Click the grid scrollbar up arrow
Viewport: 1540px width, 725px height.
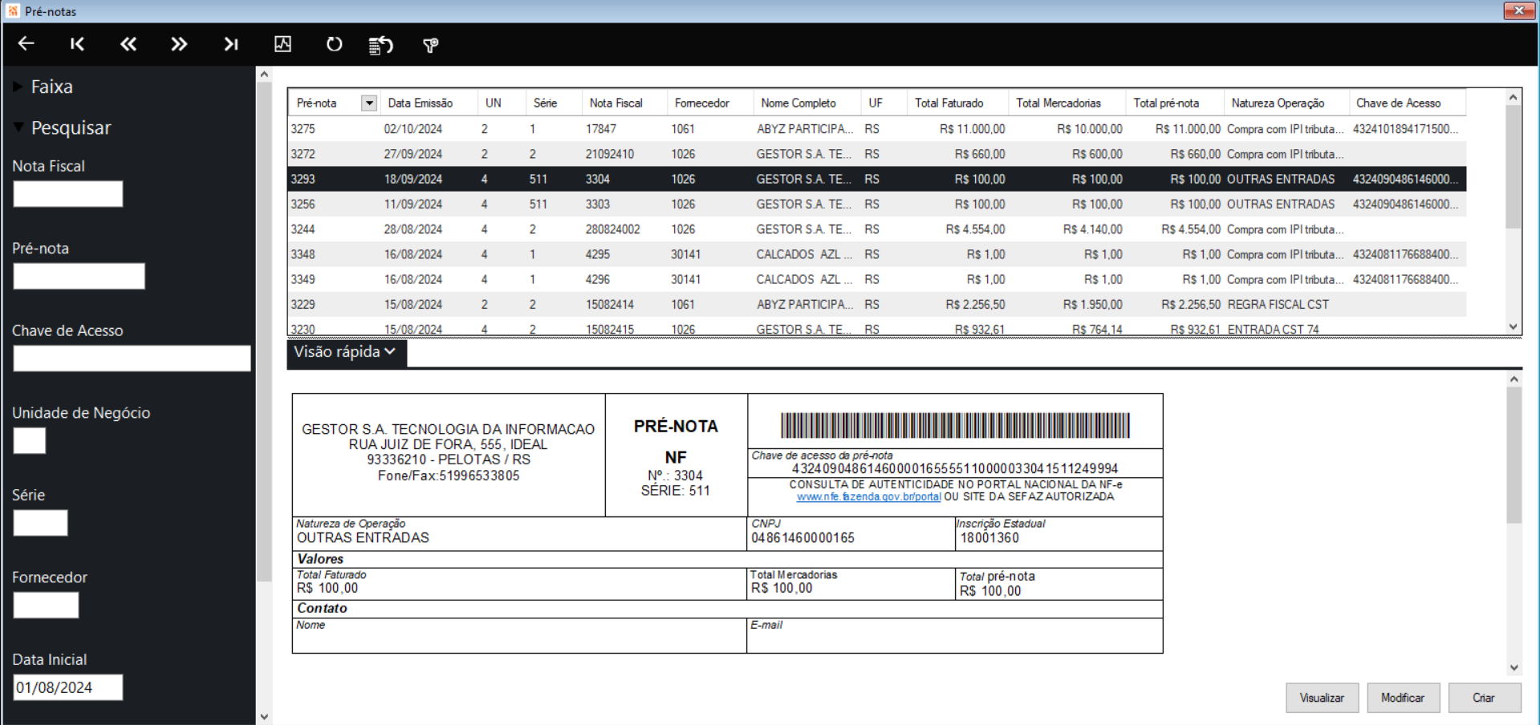tap(1514, 97)
